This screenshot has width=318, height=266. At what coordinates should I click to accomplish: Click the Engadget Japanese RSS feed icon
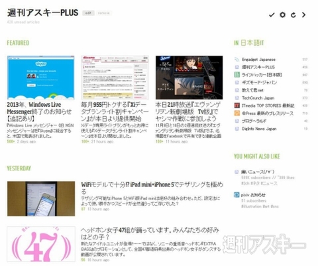pos(237,60)
